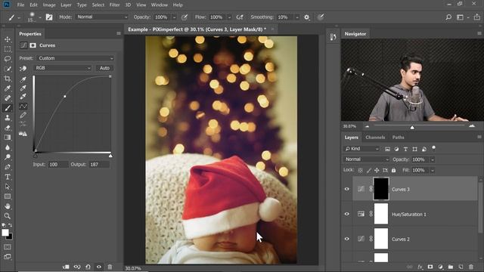Select the Brush tool in the toolbox
Image resolution: width=484 pixels, height=272 pixels.
8,108
